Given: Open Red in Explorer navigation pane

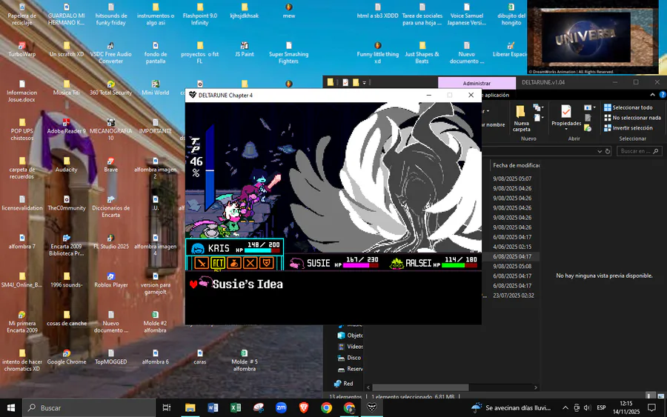Looking at the screenshot, I should coord(344,384).
